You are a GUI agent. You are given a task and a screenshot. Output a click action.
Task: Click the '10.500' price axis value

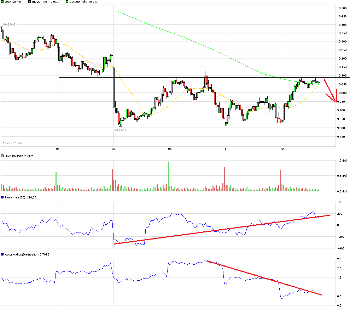(x=342, y=8)
